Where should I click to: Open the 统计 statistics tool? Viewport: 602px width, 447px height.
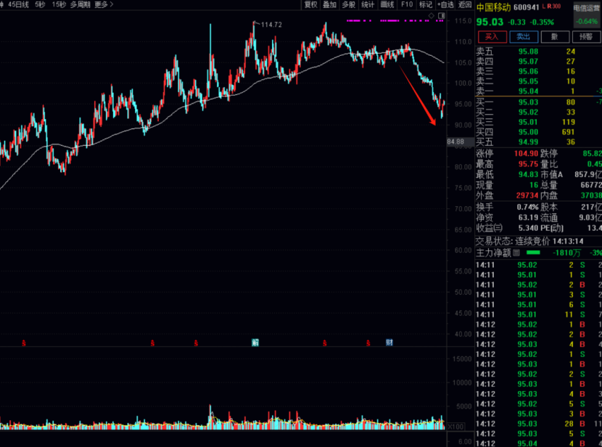[368, 4]
